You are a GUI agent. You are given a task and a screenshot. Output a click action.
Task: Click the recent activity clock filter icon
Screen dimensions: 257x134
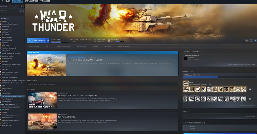tap(21, 11)
